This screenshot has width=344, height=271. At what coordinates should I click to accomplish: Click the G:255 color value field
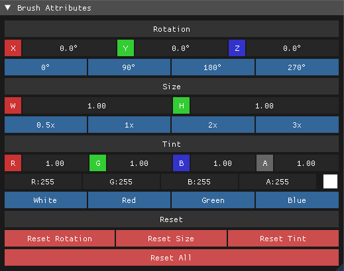121,182
